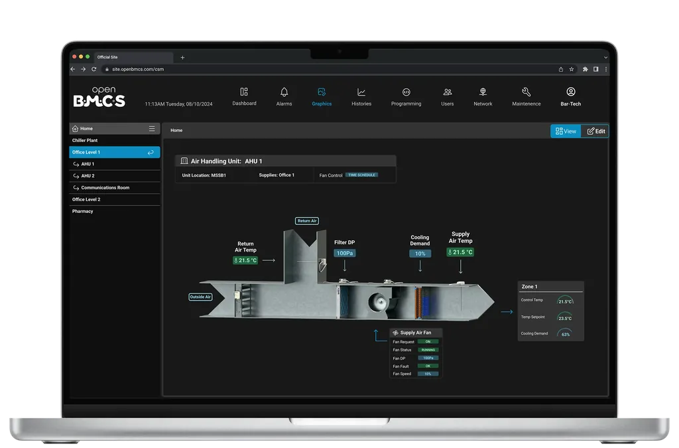Reload the browser page

click(x=93, y=69)
